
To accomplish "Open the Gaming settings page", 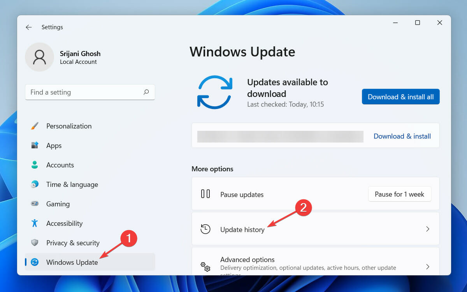I will (x=90, y=204).
